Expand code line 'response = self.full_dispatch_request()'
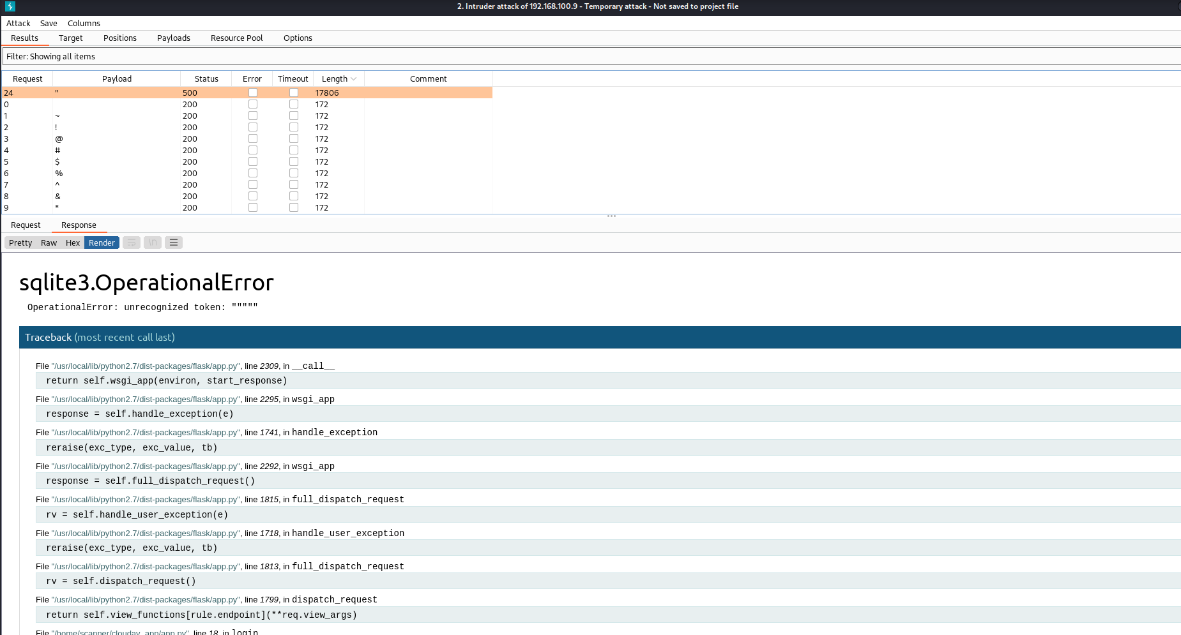The height and width of the screenshot is (635, 1181). click(x=608, y=481)
